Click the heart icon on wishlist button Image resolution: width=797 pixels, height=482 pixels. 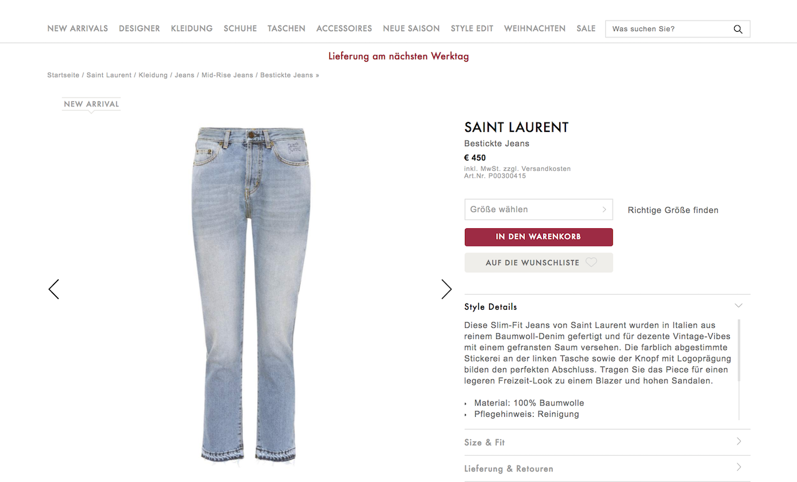coord(591,262)
